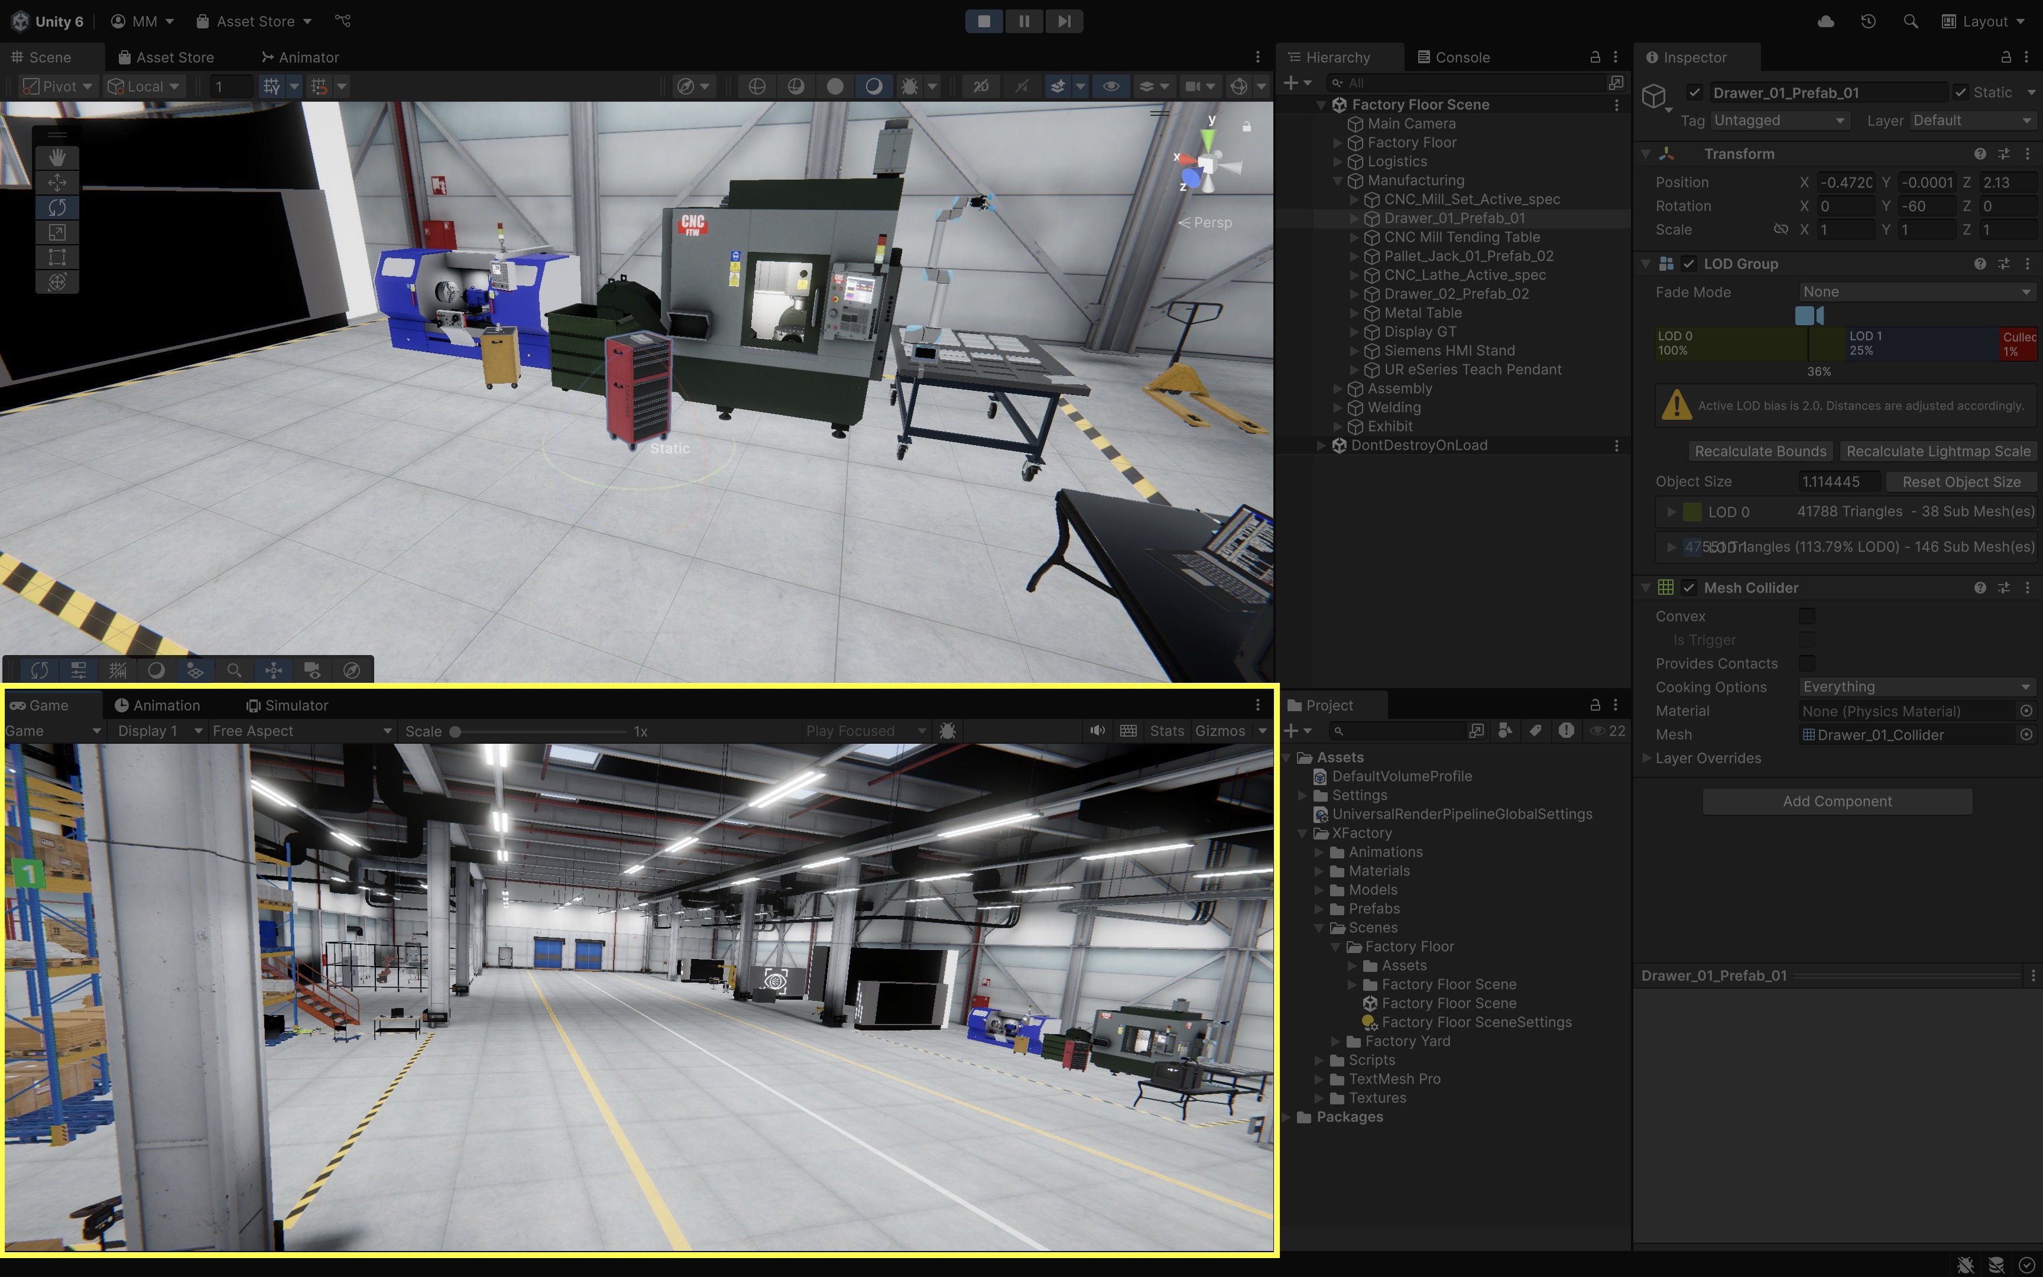This screenshot has width=2043, height=1277.
Task: Toggle the Static checkbox for Drawer_01_Prefab_01
Action: coord(1961,92)
